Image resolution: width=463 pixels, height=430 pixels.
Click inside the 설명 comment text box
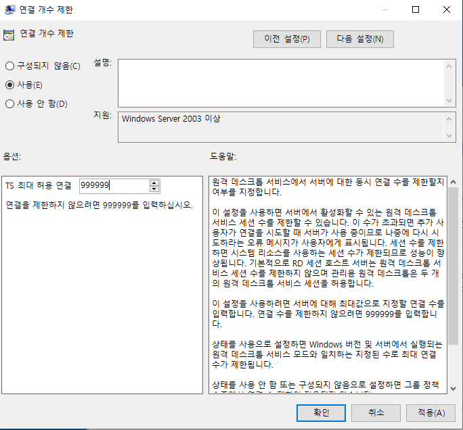pos(281,83)
